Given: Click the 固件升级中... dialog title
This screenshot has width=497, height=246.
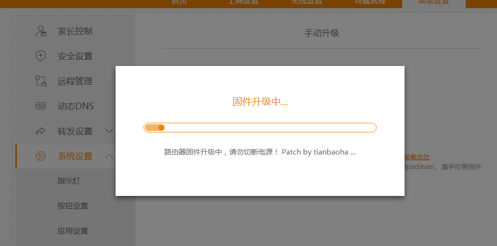Looking at the screenshot, I should (260, 102).
